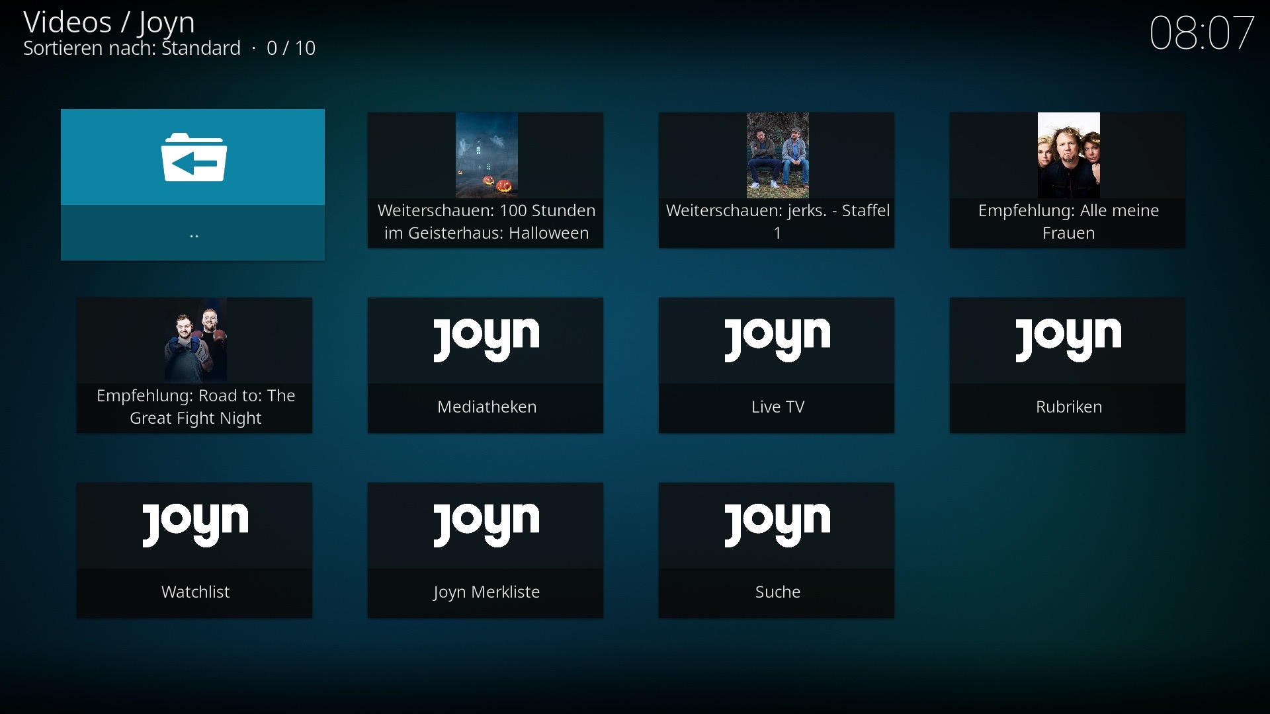Select 'Empfehlung: Alle meine Frauen' title
1270x714 pixels.
(1069, 221)
